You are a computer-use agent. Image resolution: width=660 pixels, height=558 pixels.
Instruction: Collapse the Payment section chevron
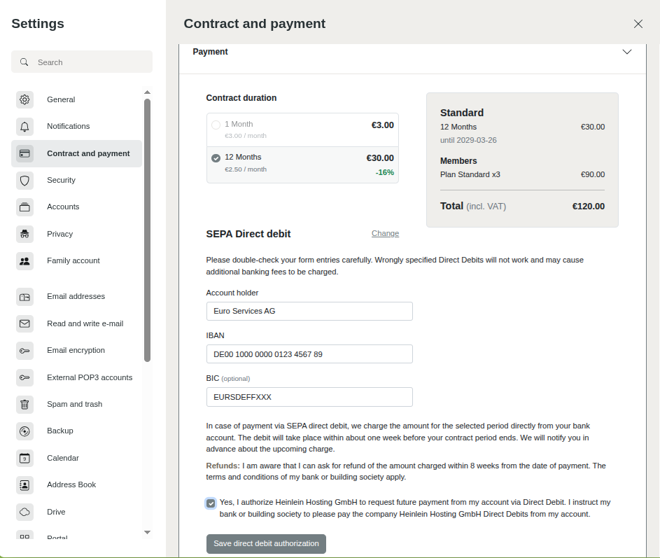pyautogui.click(x=627, y=52)
